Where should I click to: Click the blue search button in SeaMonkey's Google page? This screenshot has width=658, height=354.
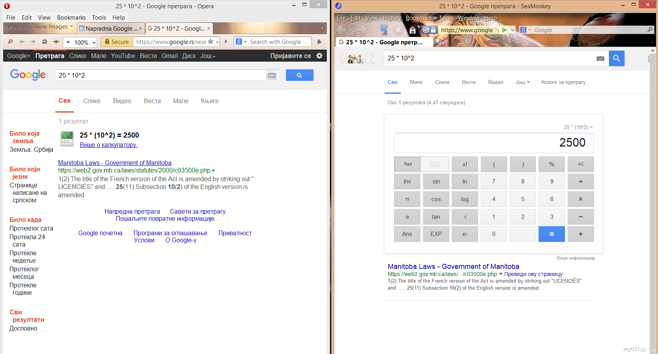617,58
